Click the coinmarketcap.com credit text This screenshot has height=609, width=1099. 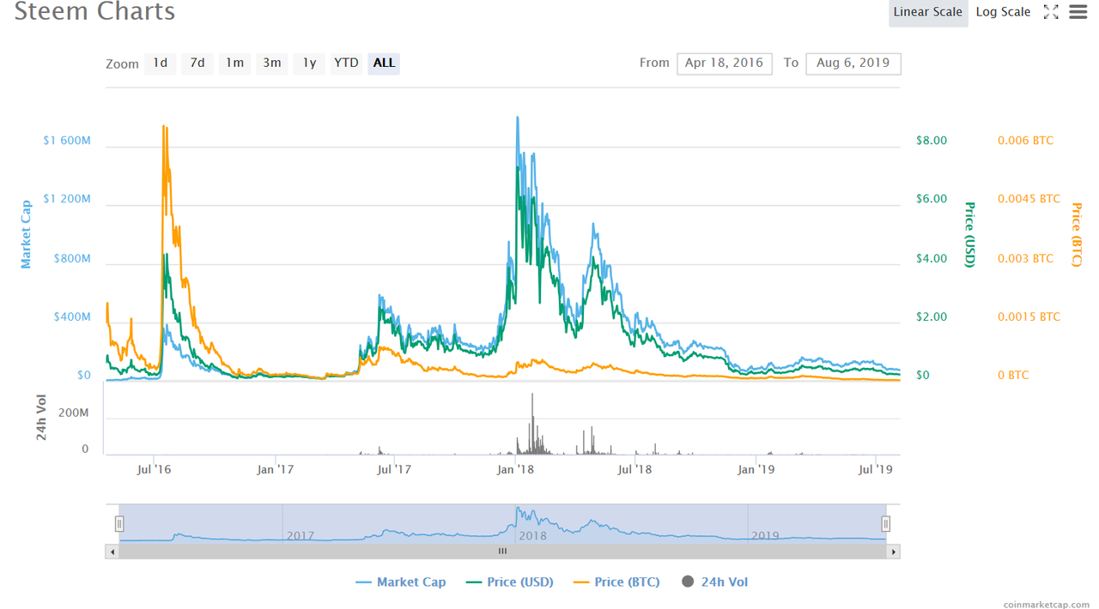tap(1048, 603)
